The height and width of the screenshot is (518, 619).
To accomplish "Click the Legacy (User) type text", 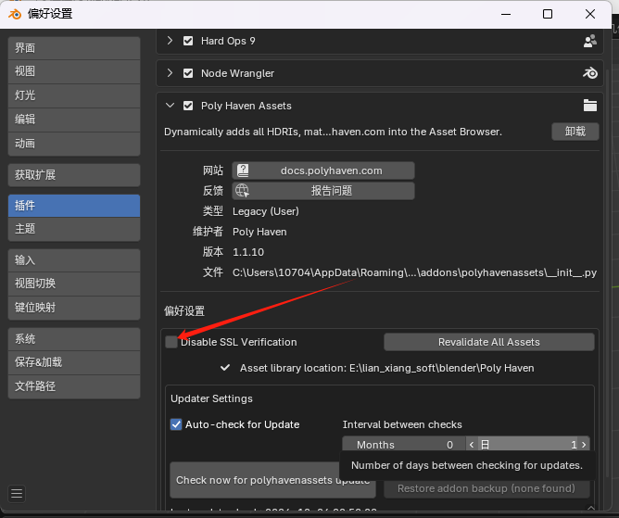I will [x=266, y=211].
